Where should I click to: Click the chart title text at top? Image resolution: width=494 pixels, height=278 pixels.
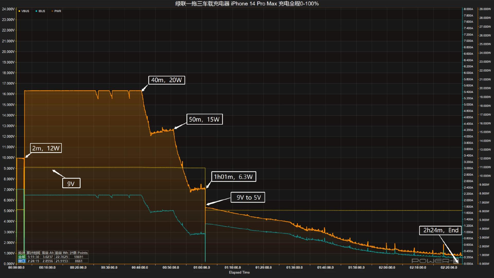pyautogui.click(x=247, y=4)
